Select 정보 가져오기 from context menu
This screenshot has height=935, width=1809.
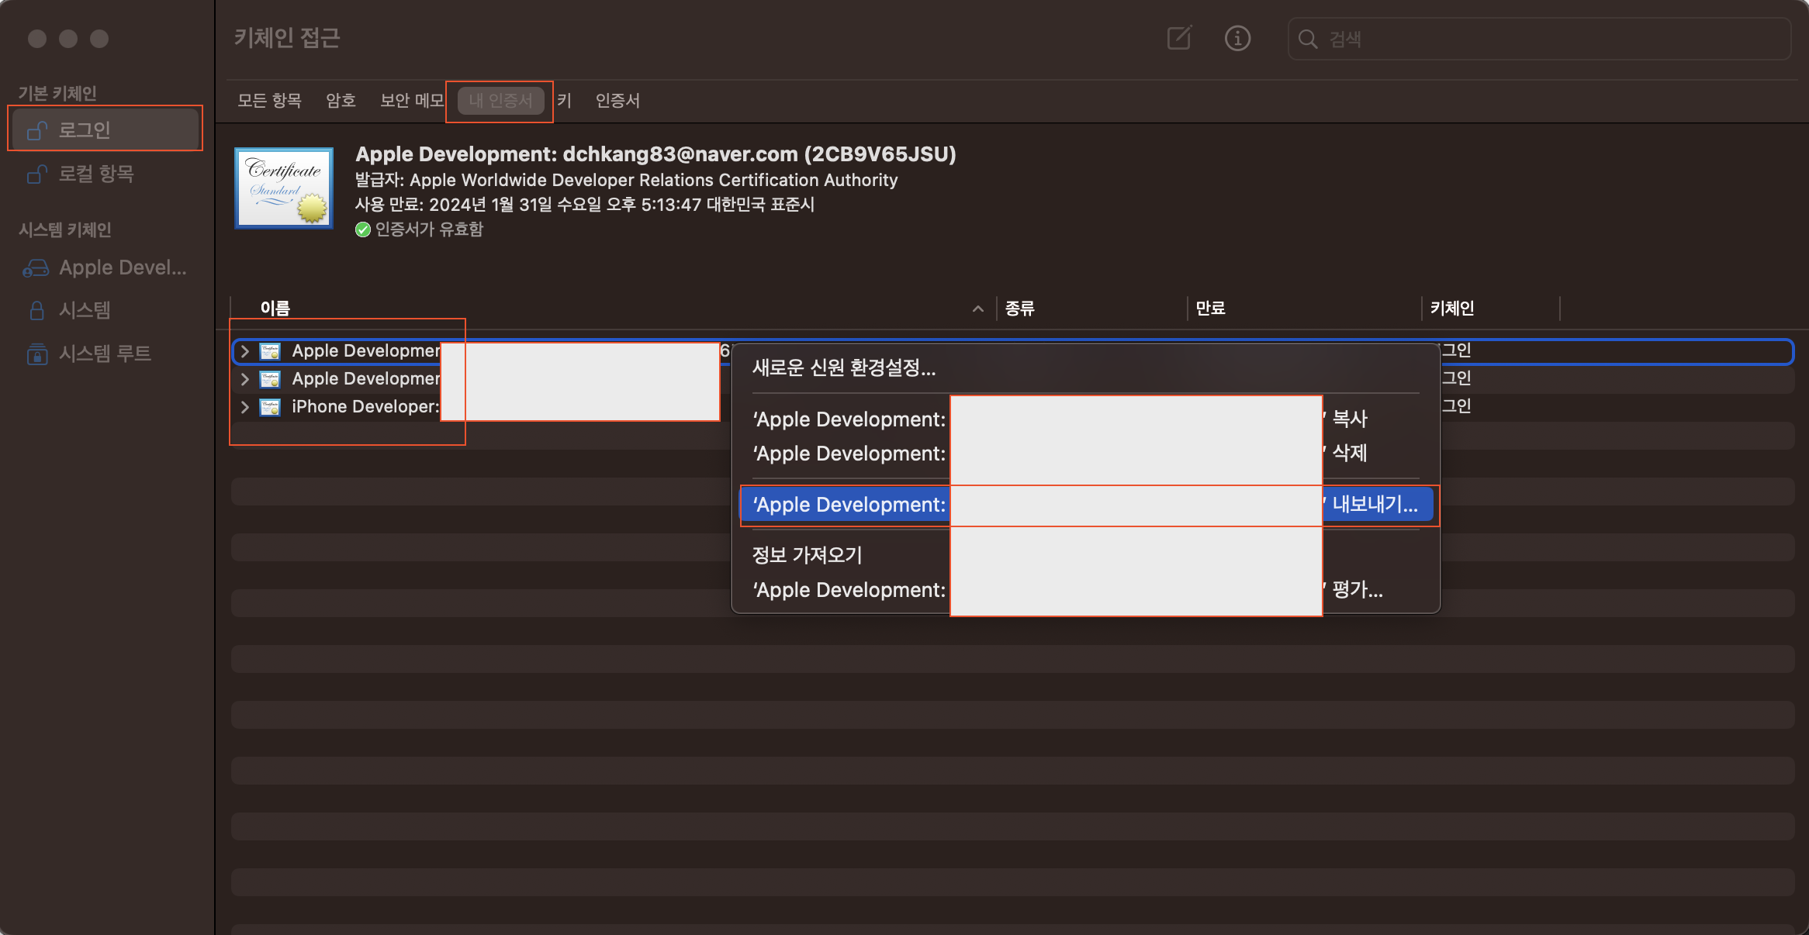[807, 555]
